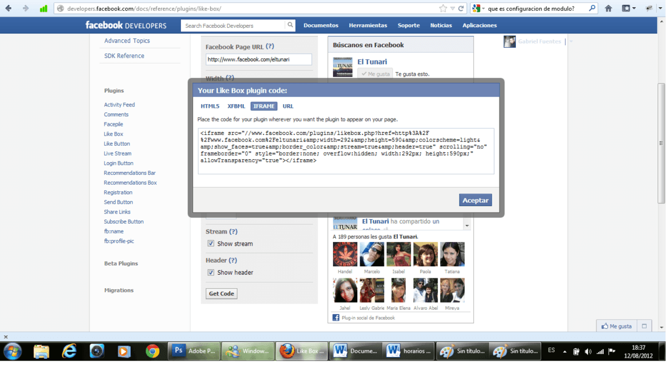Click the Me gusta button at page bottom
The height and width of the screenshot is (374, 666).
[x=616, y=326]
